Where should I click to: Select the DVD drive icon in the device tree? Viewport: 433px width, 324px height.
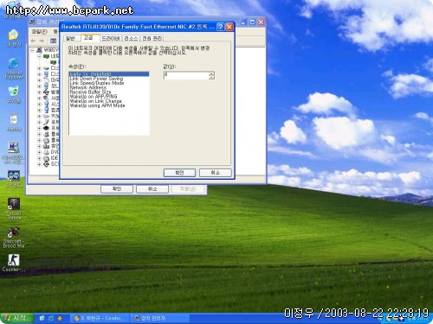tap(46, 152)
